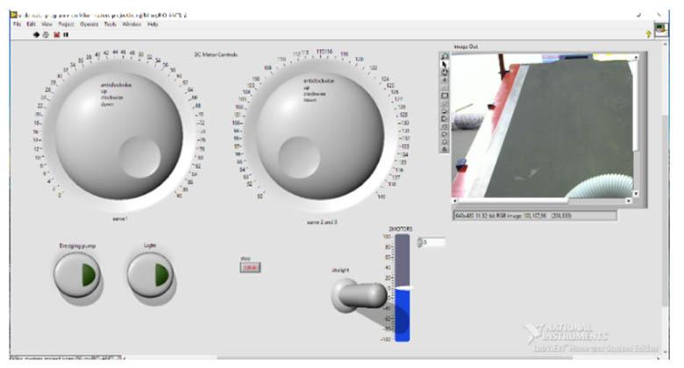This screenshot has width=684, height=368.
Task: Click the Image Out label
Action: (x=466, y=46)
